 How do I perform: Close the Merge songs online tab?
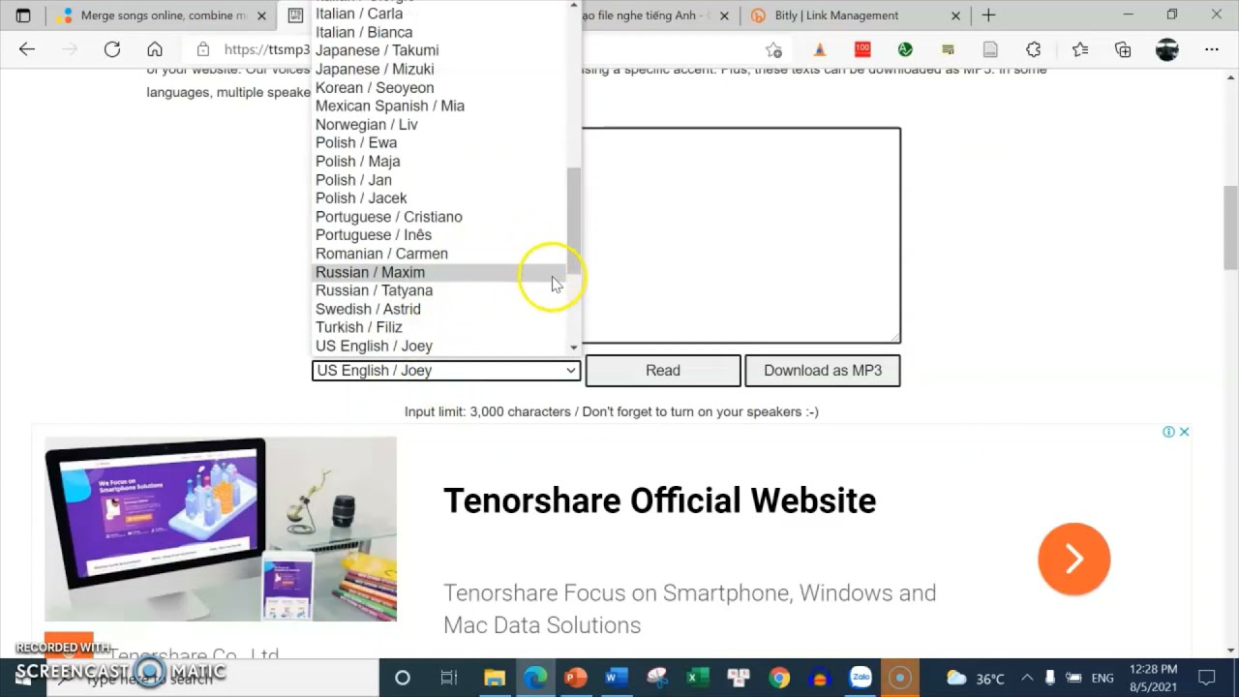coord(261,15)
